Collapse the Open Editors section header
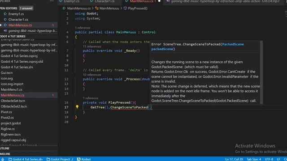Viewport: 287px width, 161px height. (9, 8)
